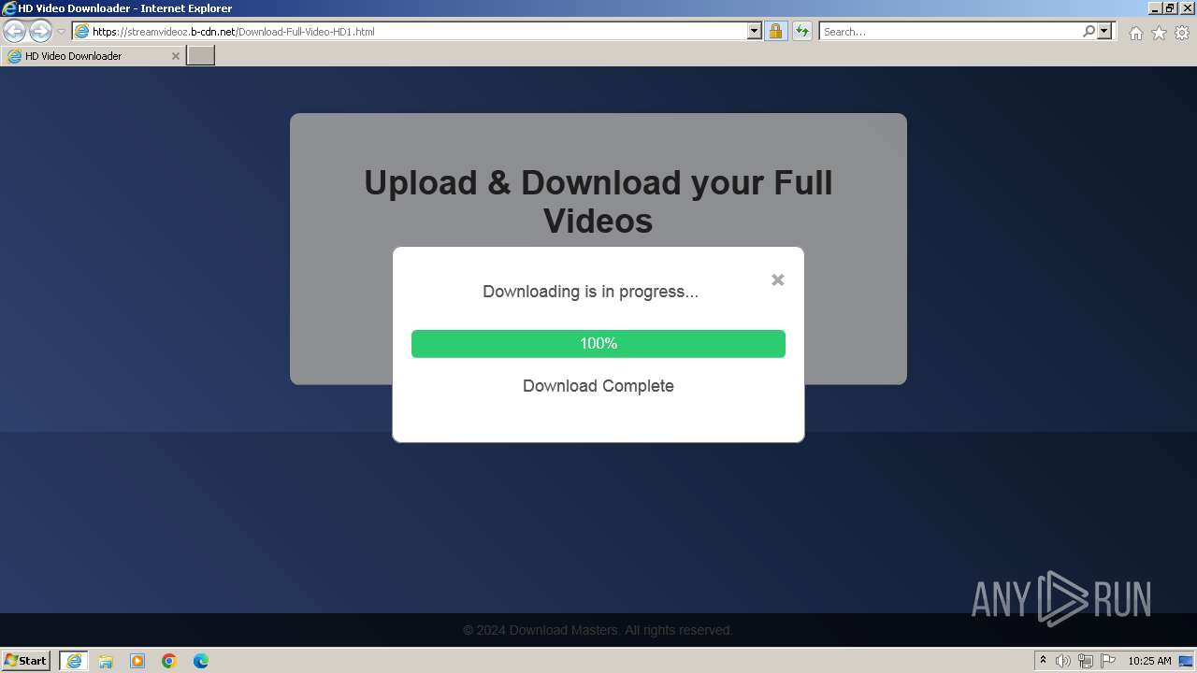Image resolution: width=1197 pixels, height=673 pixels.
Task: Launch Google Chrome from the taskbar
Action: pos(169,661)
